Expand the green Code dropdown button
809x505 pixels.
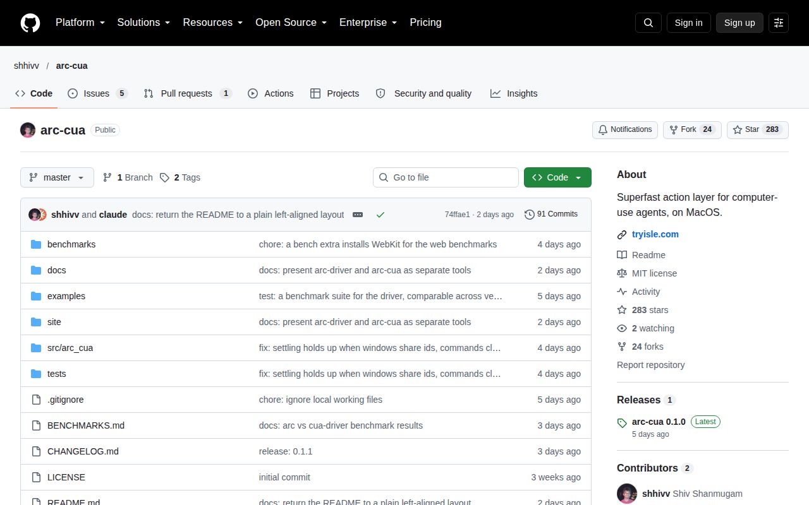[557, 177]
